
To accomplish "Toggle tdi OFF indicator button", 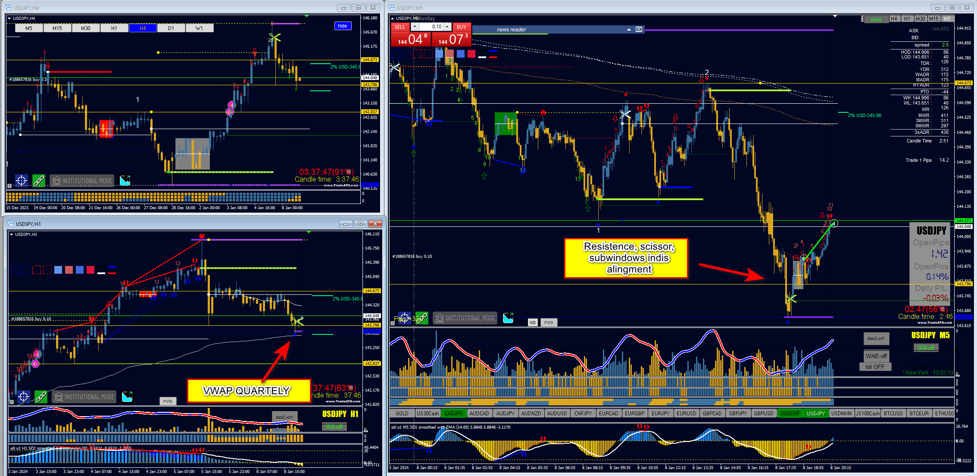I will click(x=875, y=367).
